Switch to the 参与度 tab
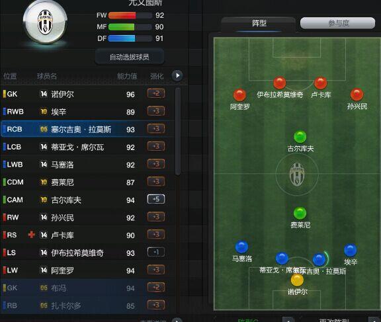The width and height of the screenshot is (381, 322). point(338,23)
